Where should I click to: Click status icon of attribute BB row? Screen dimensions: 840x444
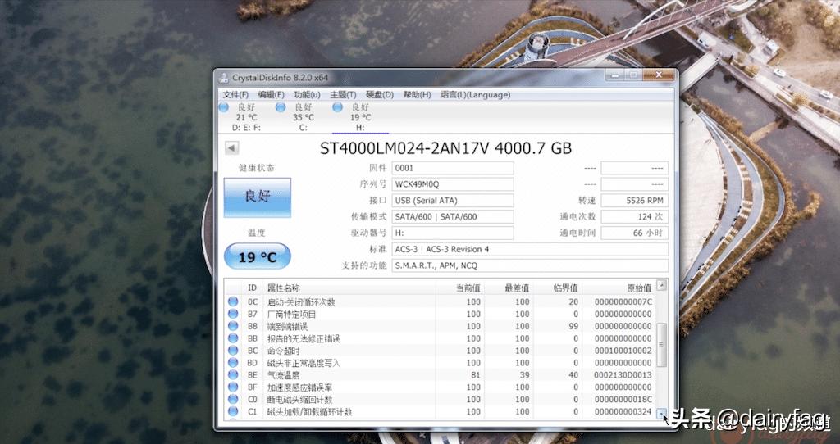click(x=232, y=338)
